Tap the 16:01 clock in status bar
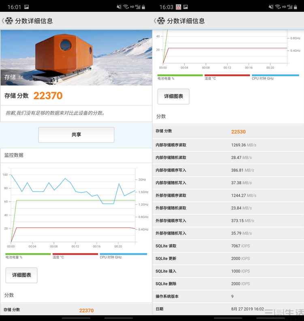304x321 pixels. [14, 7]
